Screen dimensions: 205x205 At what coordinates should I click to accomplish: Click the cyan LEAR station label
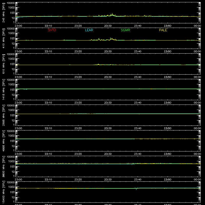(89, 30)
